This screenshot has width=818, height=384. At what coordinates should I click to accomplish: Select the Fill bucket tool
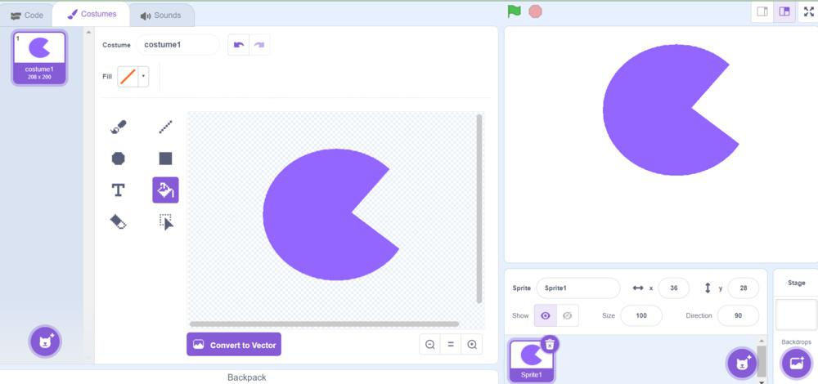tap(165, 190)
